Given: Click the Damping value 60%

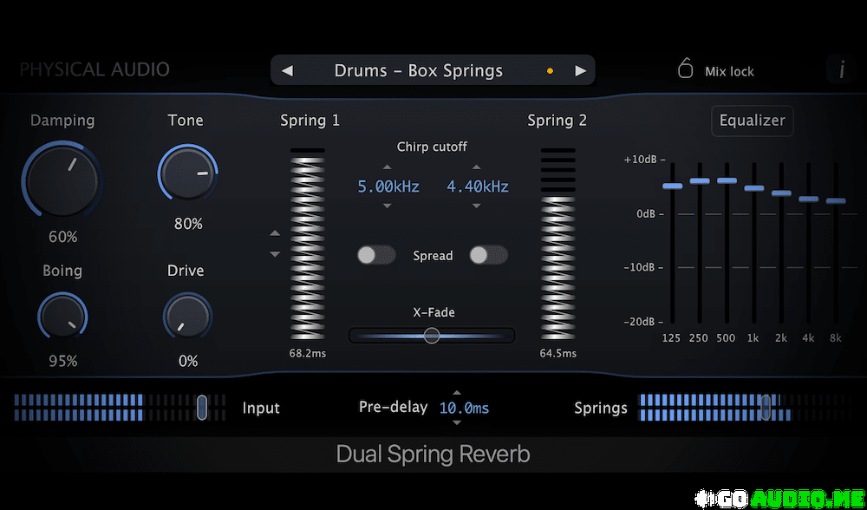Looking at the screenshot, I should click(x=63, y=238).
